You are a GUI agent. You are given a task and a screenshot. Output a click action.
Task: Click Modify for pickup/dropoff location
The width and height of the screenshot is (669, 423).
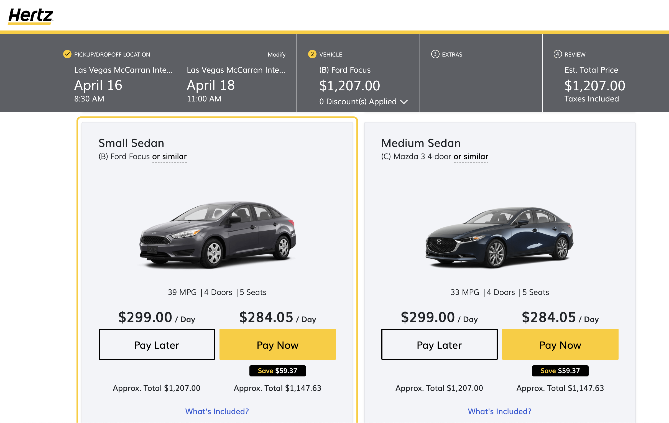pos(276,55)
